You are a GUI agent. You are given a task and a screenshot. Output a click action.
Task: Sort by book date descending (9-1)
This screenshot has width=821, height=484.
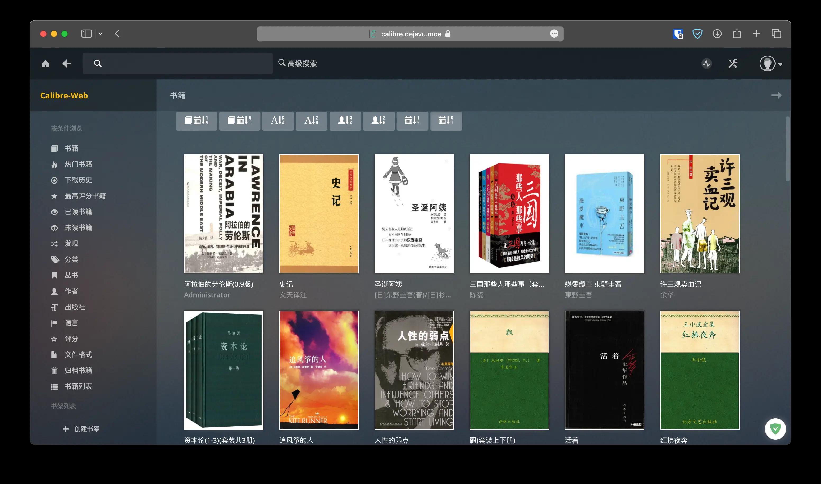pos(239,121)
